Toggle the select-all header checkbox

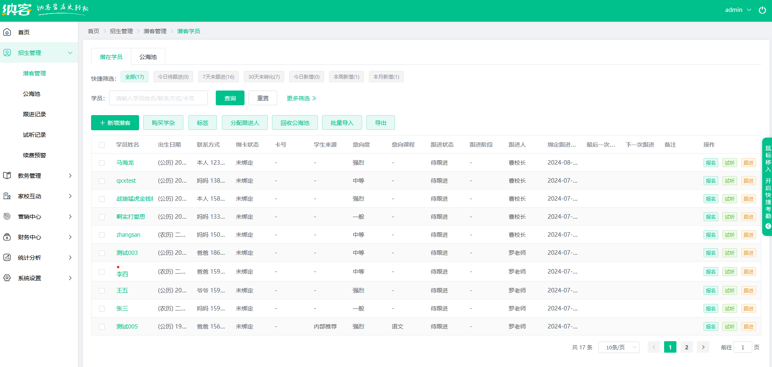click(x=102, y=145)
